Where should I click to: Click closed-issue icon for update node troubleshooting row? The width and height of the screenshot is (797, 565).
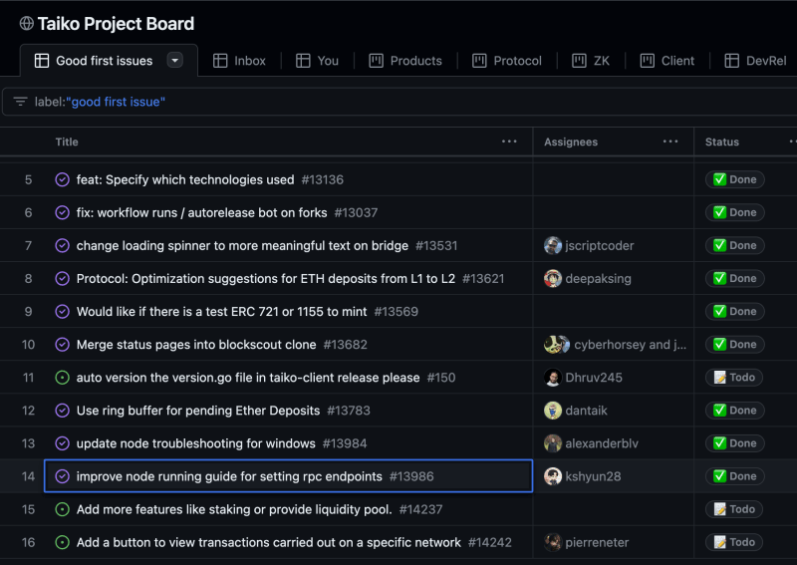(x=62, y=443)
